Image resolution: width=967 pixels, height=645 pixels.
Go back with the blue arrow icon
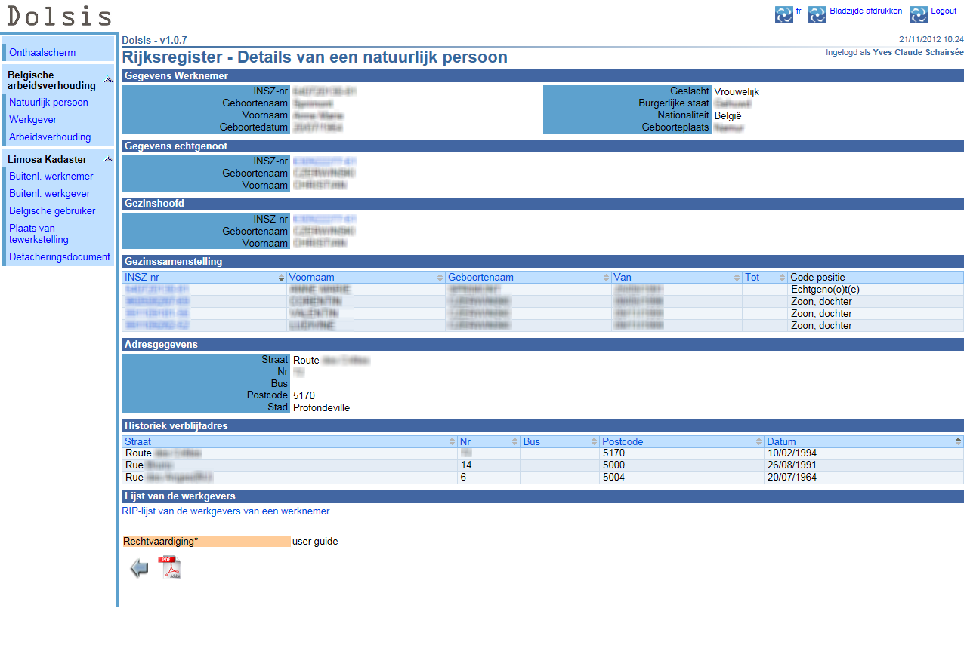tap(140, 568)
